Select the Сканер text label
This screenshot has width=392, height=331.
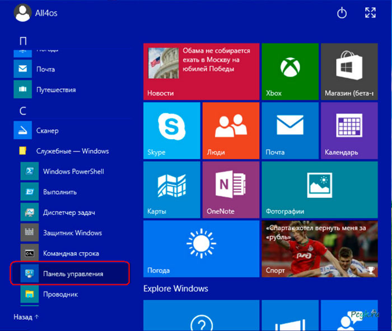tap(47, 130)
